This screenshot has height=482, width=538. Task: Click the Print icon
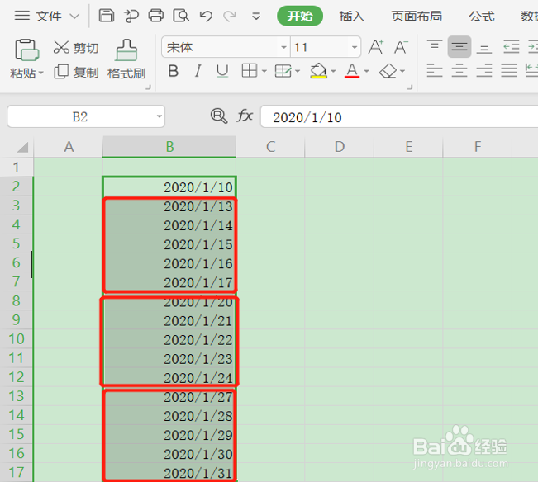[x=156, y=16]
